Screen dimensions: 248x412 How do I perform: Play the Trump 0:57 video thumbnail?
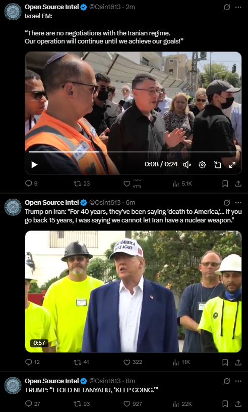(x=133, y=291)
